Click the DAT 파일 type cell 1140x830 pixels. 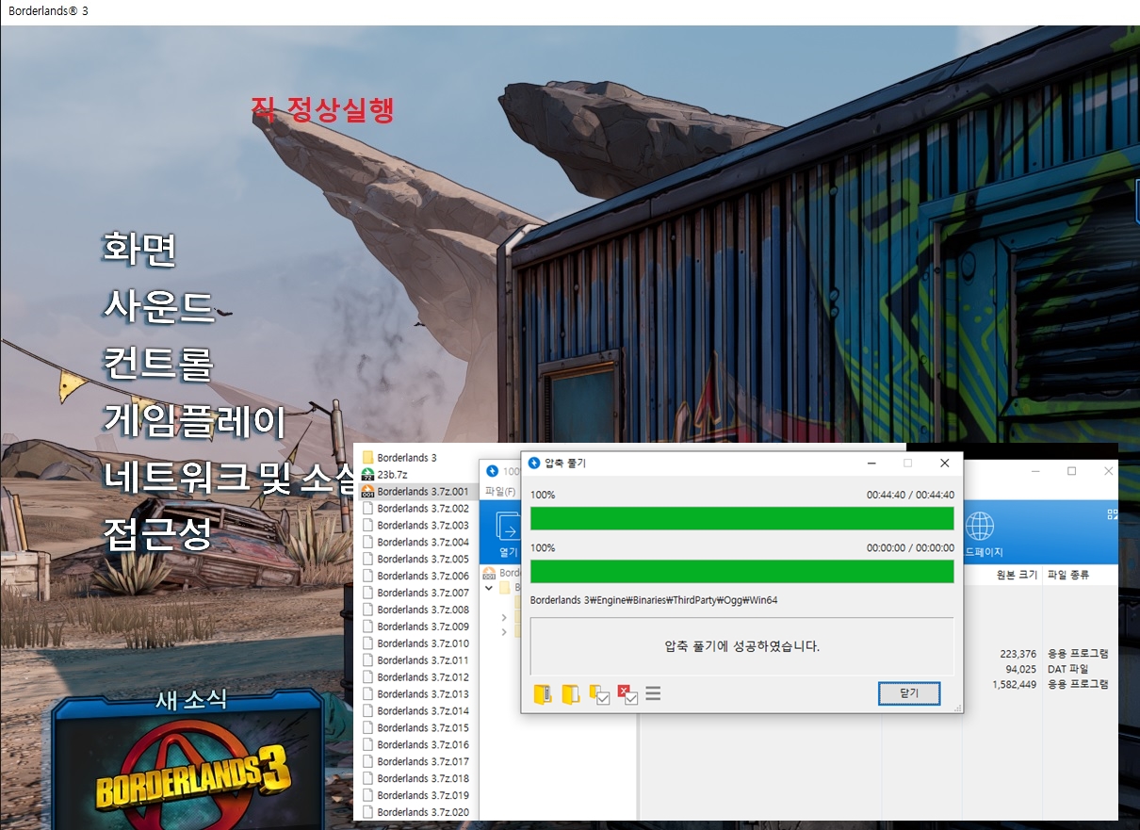coord(1068,669)
